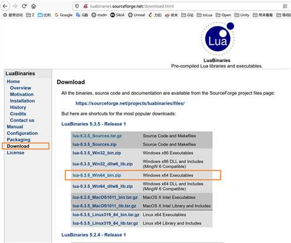The image size is (291, 243).
Task: Open the toLua bookmark folder
Action: click(x=205, y=15)
